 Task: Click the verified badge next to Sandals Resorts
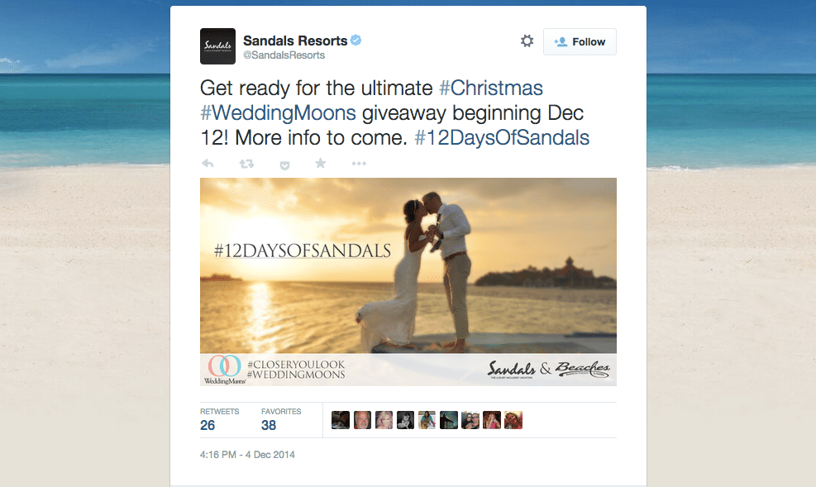(356, 40)
